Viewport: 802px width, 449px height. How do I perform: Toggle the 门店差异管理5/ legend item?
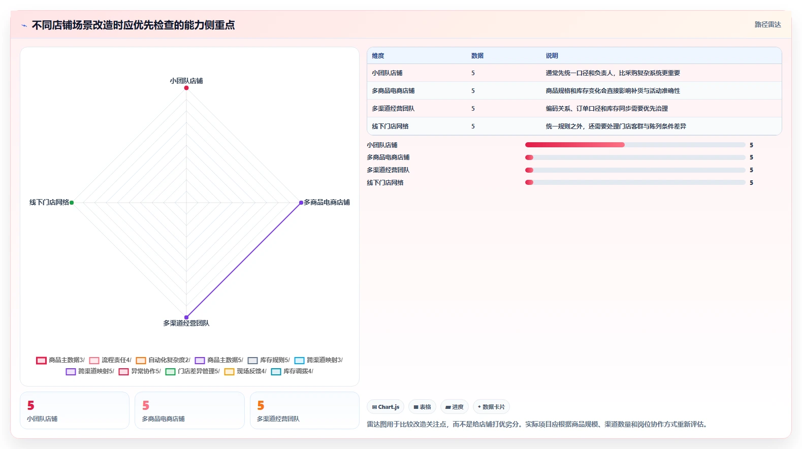tap(193, 372)
